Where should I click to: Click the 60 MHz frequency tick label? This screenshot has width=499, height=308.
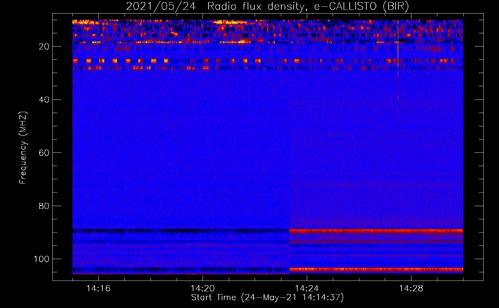click(x=44, y=153)
